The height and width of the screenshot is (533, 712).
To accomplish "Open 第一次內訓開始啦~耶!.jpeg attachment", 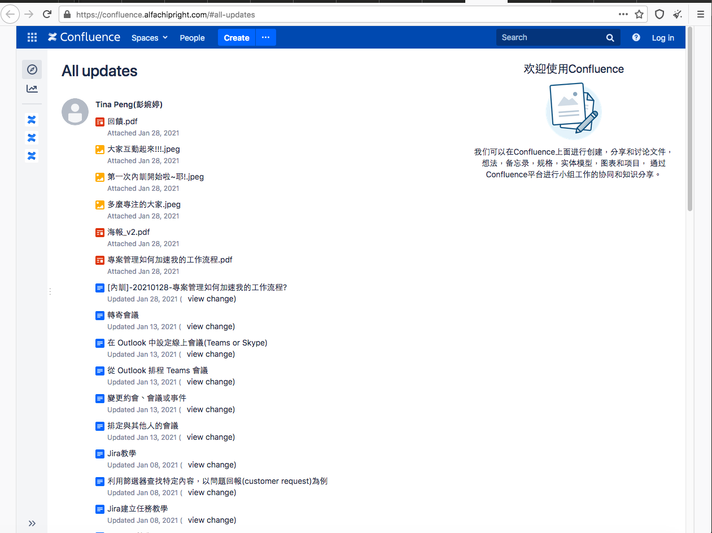I will click(156, 177).
